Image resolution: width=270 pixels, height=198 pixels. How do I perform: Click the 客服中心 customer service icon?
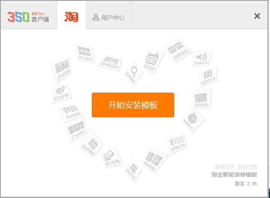click(193, 120)
